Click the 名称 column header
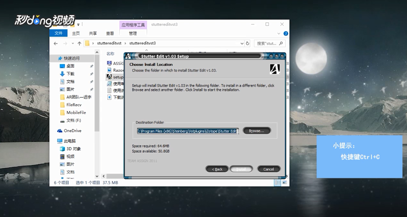 [110, 54]
